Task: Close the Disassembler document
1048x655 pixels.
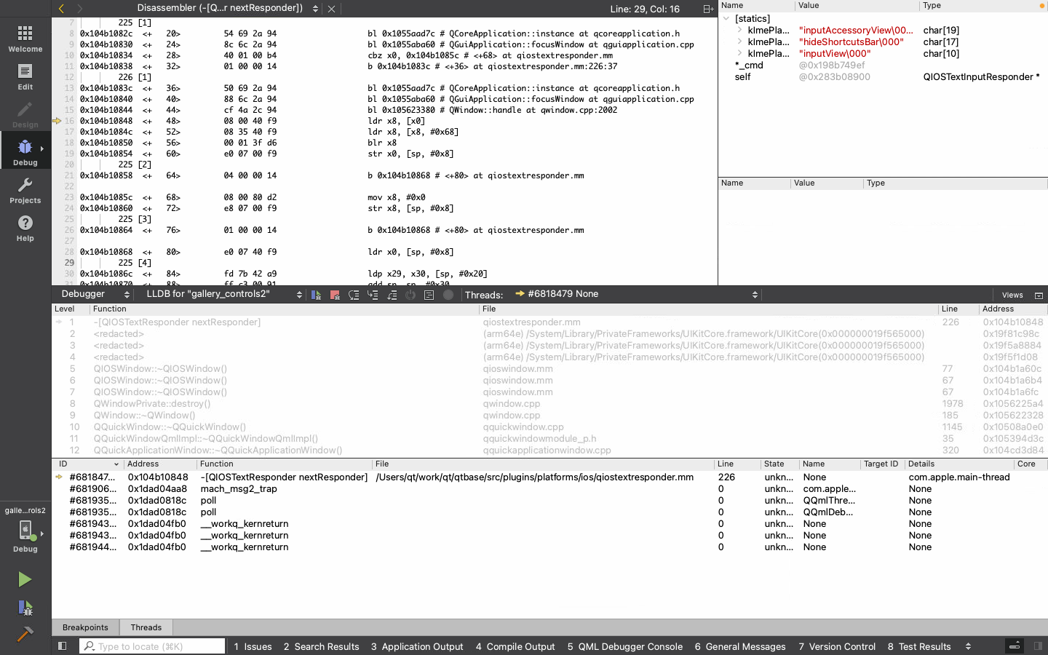Action: pos(331,9)
